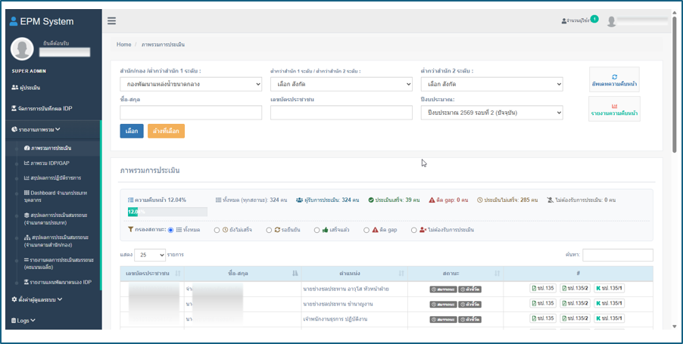Screen dimensions: 683x344
Task: Go to Home in the breadcrumb
Action: (x=123, y=45)
